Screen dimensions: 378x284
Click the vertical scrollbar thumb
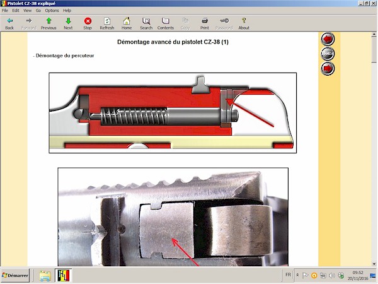pyautogui.click(x=374, y=50)
